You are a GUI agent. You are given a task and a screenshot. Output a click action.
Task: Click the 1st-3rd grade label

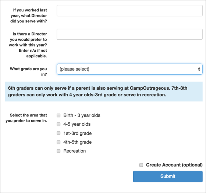click(x=77, y=133)
